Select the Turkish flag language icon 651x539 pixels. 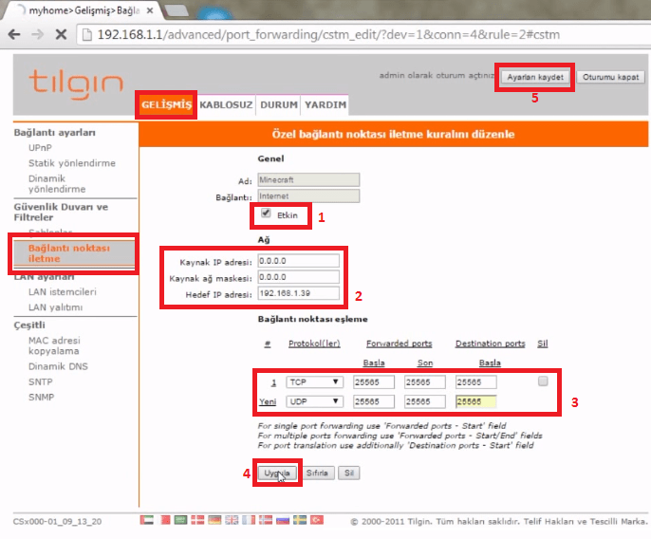point(317,520)
